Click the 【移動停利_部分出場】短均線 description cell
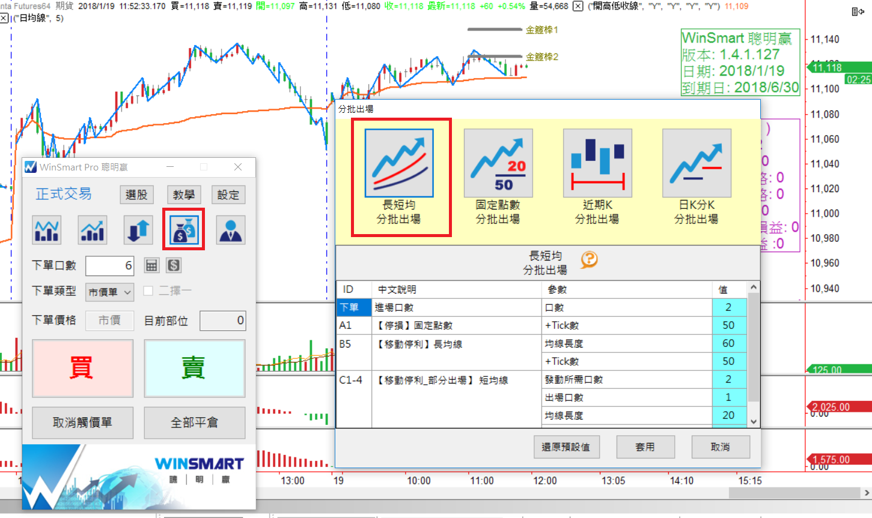The image size is (872, 518). tap(457, 399)
